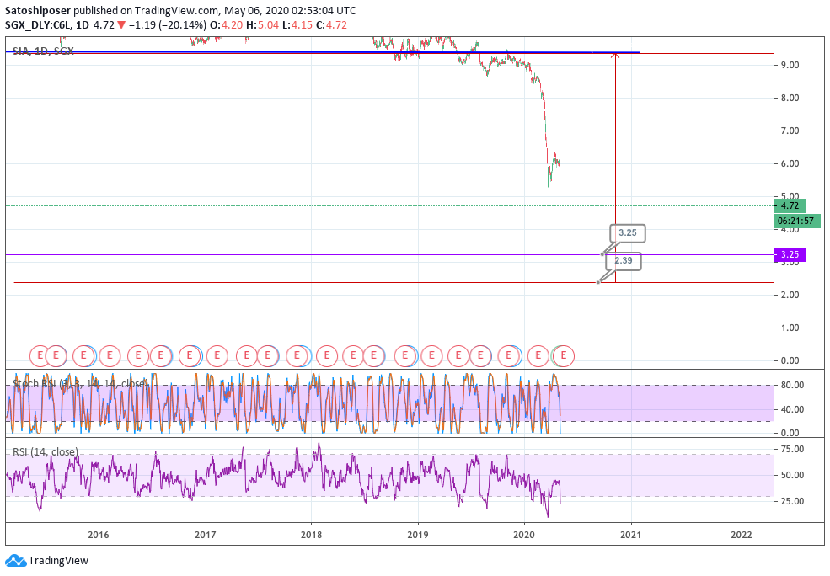Click the Stoch RSI indicator title
Image resolution: width=830 pixels, height=576 pixels.
[79, 383]
